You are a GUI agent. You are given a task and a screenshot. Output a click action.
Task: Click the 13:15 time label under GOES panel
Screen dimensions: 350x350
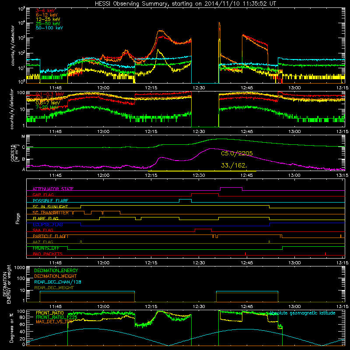(342, 175)
